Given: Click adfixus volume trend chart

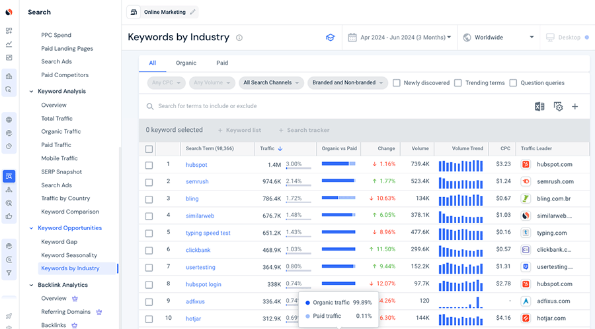Looking at the screenshot, I should coord(461,302).
